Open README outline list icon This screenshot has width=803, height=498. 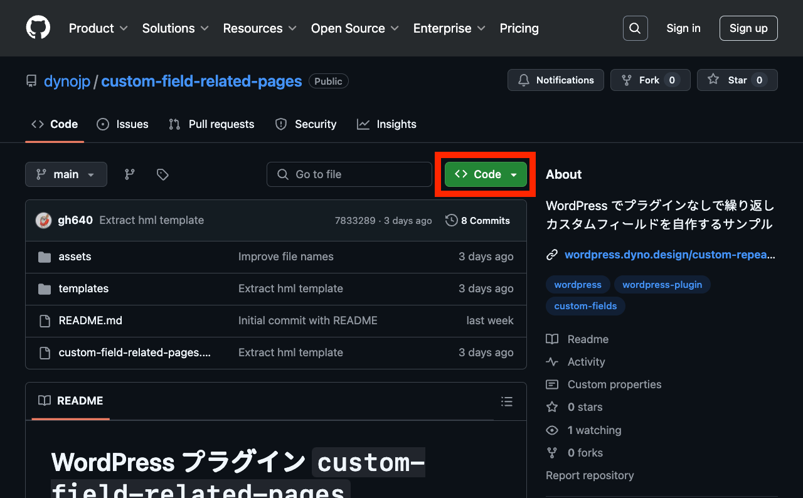click(x=507, y=401)
